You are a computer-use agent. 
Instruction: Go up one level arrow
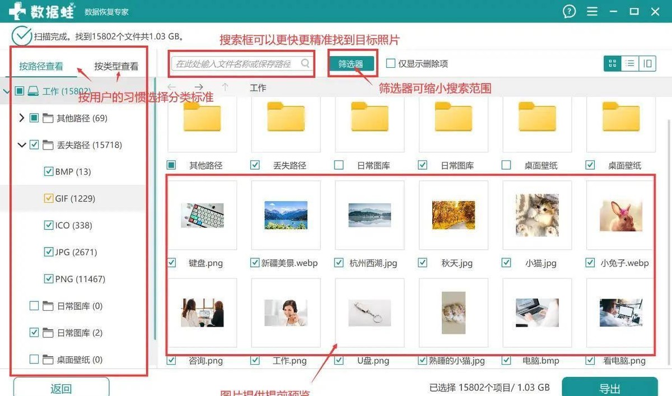pos(225,87)
